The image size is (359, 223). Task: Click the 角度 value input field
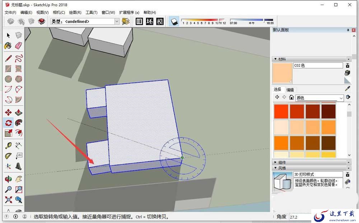[300, 217]
